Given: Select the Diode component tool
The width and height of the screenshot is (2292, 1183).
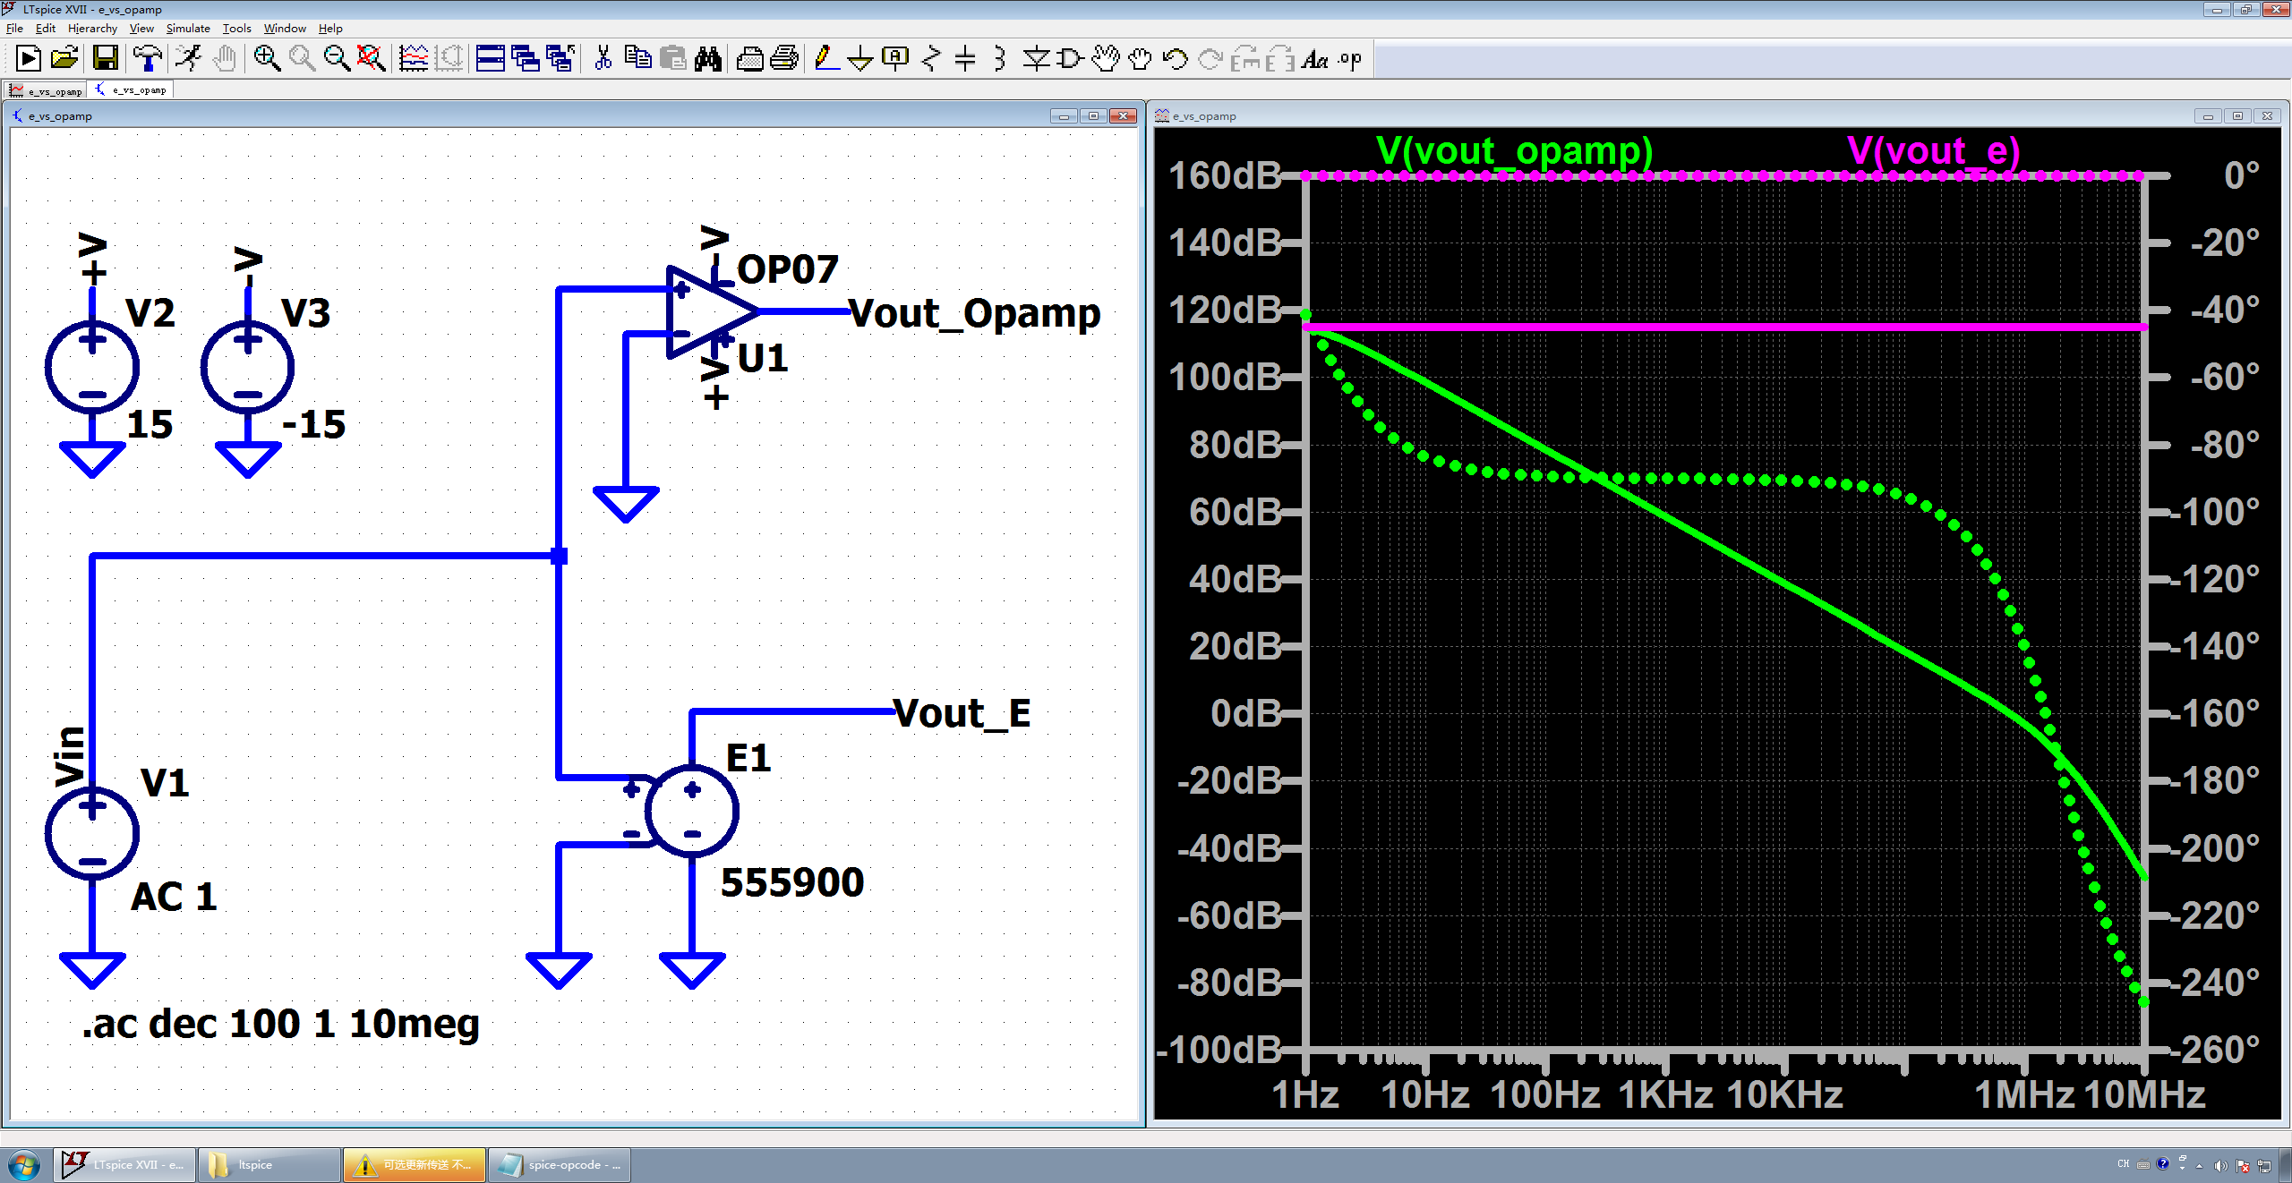Looking at the screenshot, I should pyautogui.click(x=1036, y=59).
